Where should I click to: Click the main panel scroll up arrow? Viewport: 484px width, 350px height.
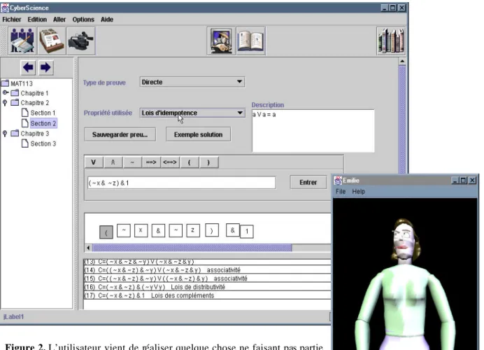click(402, 61)
